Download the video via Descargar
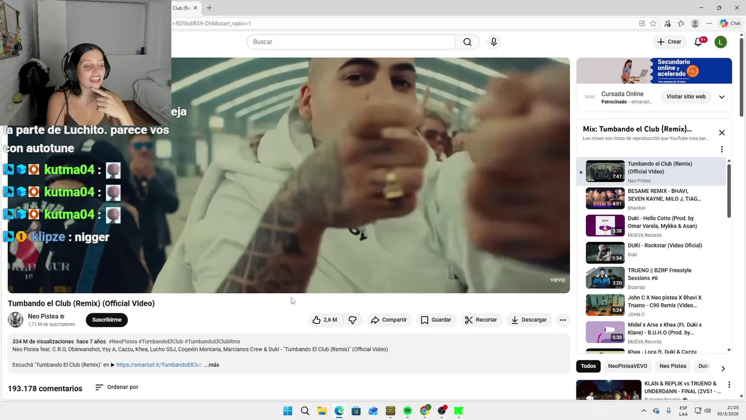Image resolution: width=746 pixels, height=420 pixels. coord(529,320)
